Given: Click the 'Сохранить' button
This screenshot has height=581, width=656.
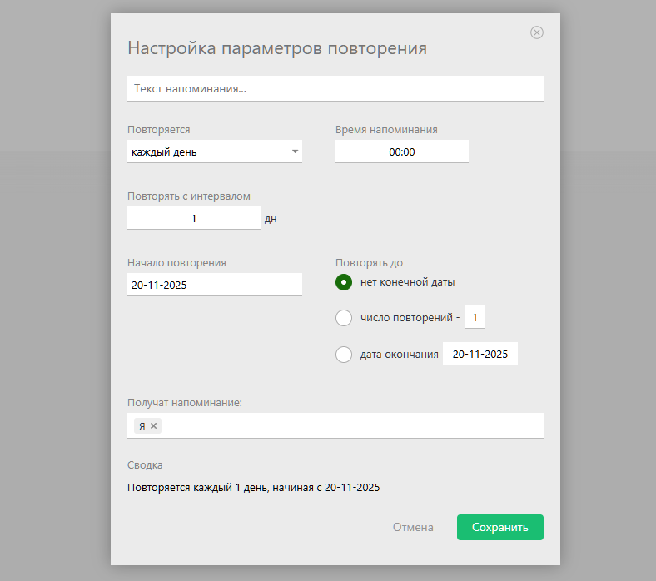Looking at the screenshot, I should pos(500,527).
